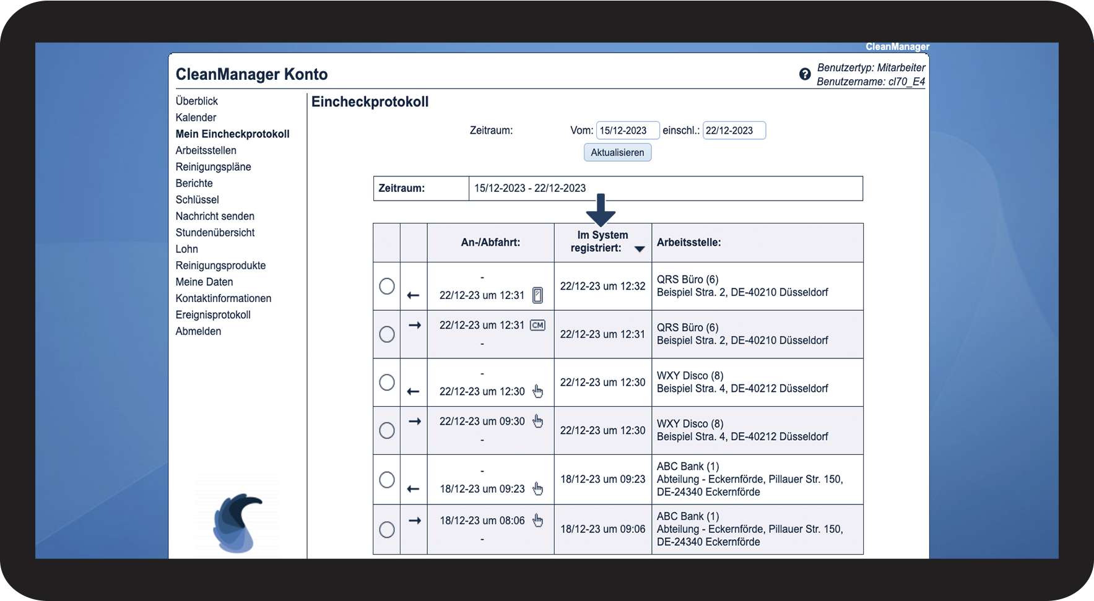Go to Arbeitsstellen
The image size is (1094, 601).
click(x=206, y=150)
